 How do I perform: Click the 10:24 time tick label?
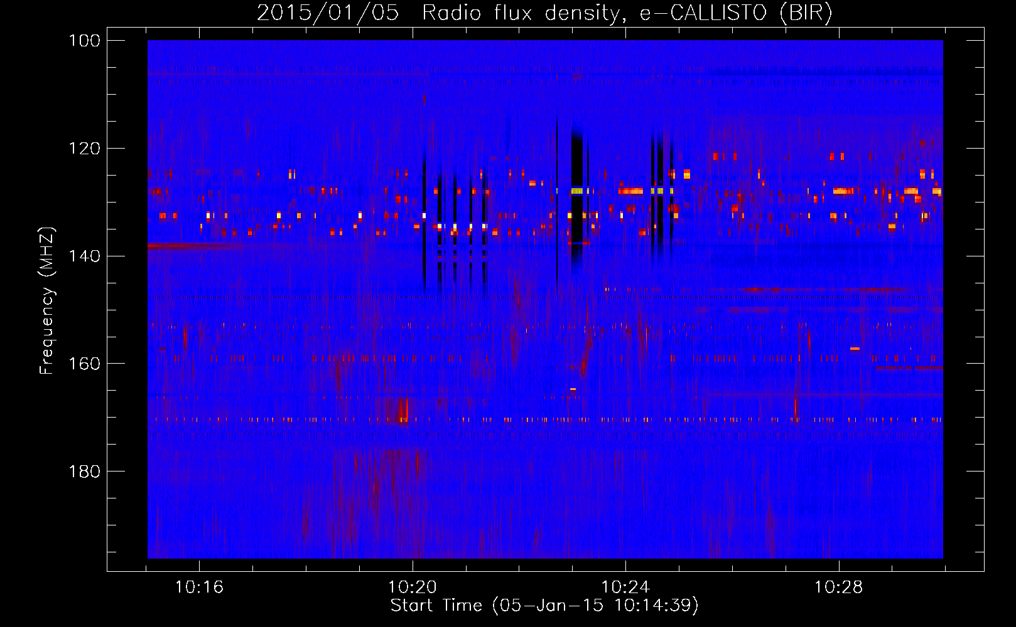click(625, 587)
